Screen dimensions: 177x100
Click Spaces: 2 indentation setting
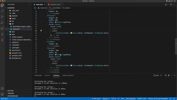106,99
